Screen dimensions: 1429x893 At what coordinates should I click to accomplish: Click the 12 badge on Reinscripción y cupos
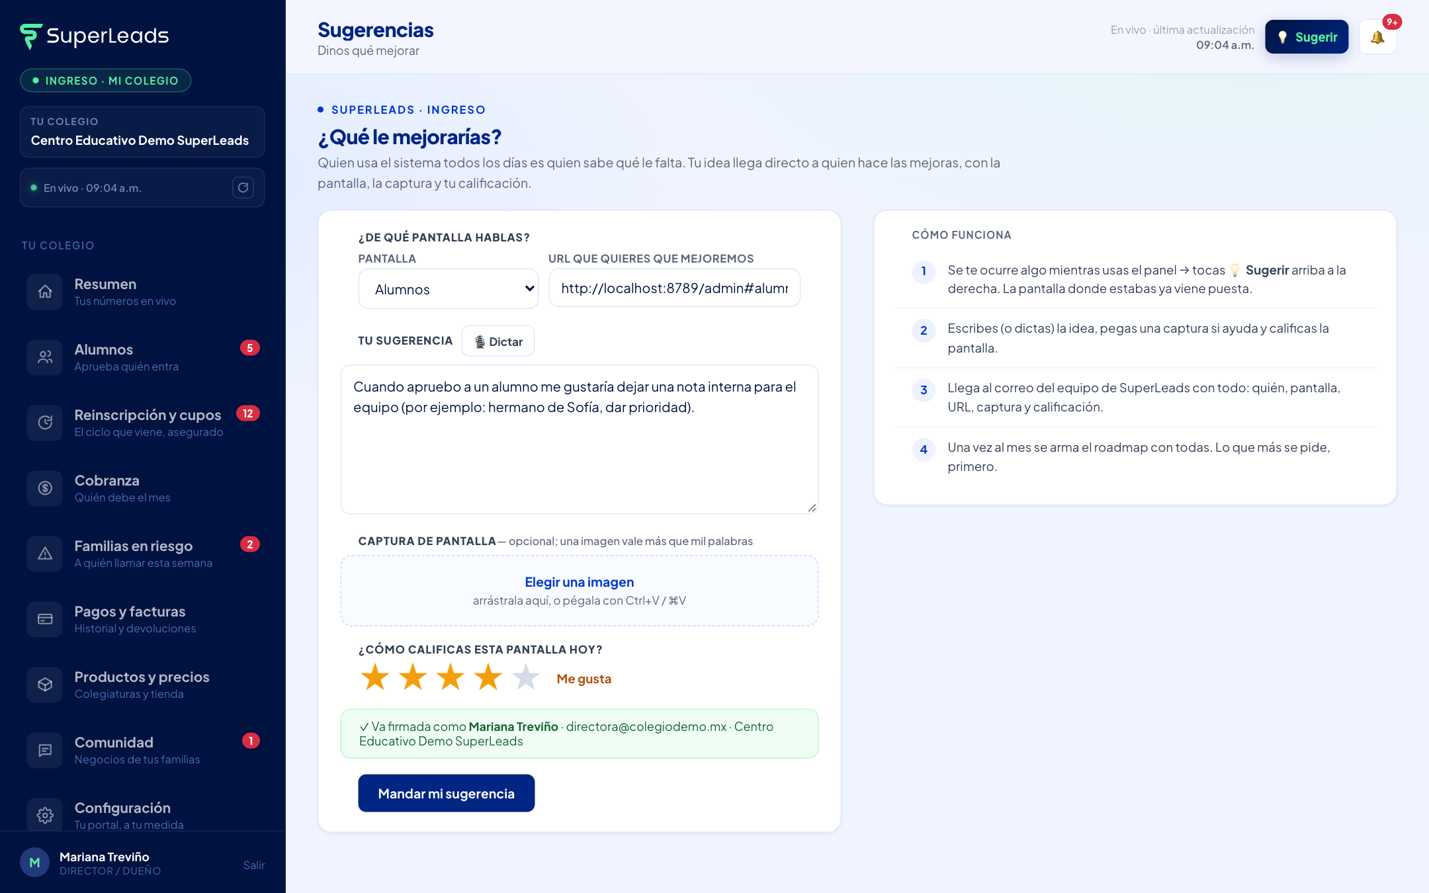pyautogui.click(x=248, y=413)
